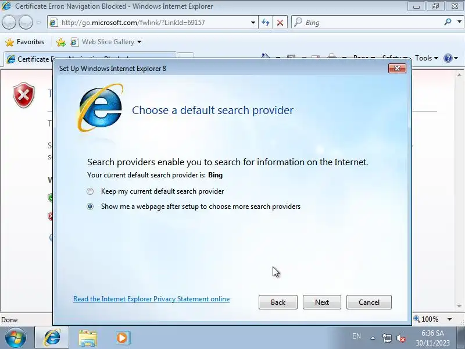This screenshot has width=465, height=349.
Task: Click the vertical scrollbar up arrow
Action: coord(459,75)
